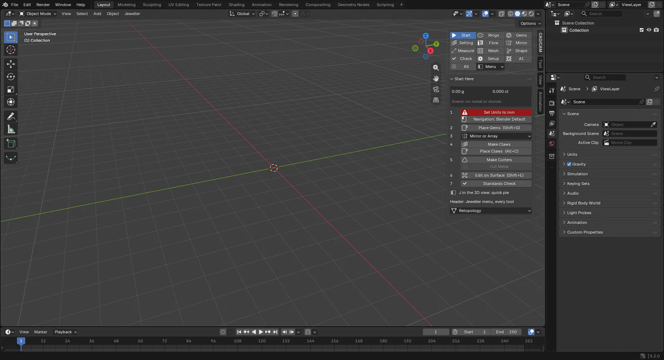This screenshot has height=360, width=664.
Task: Activate the Scale tool
Action: pos(11,89)
